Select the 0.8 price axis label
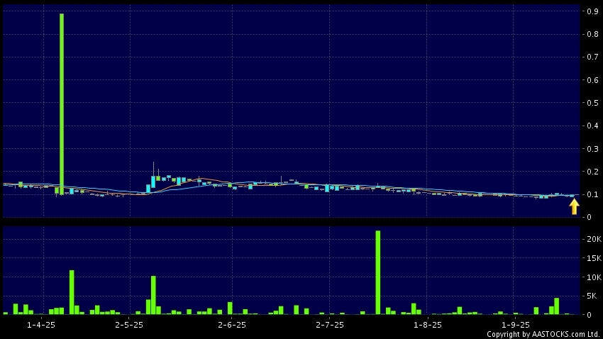Image resolution: width=603 pixels, height=339 pixels. [x=592, y=34]
